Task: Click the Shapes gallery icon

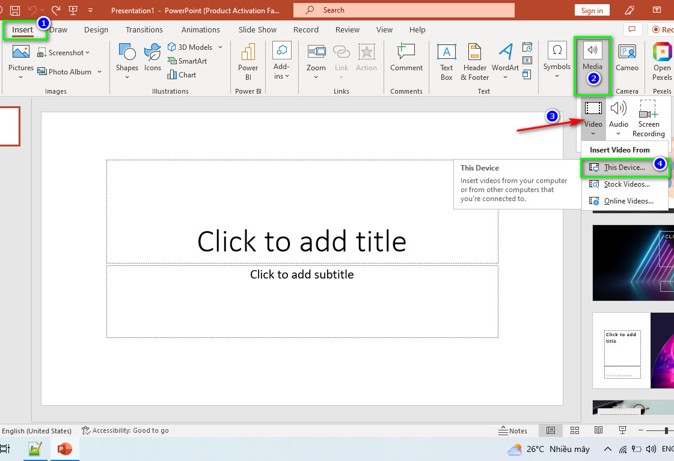Action: pos(127,52)
